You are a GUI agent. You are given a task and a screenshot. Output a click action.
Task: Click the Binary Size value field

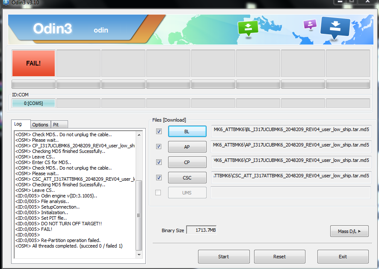(x=201, y=230)
